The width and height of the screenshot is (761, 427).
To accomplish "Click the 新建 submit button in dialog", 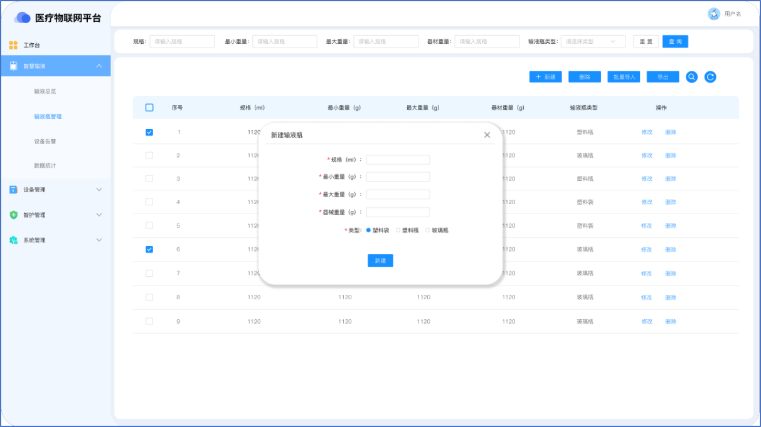I will pyautogui.click(x=380, y=260).
